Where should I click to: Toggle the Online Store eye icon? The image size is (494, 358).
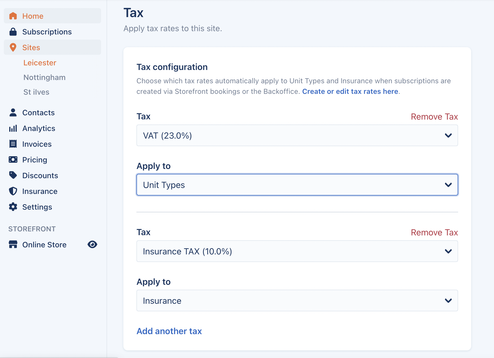tap(92, 245)
